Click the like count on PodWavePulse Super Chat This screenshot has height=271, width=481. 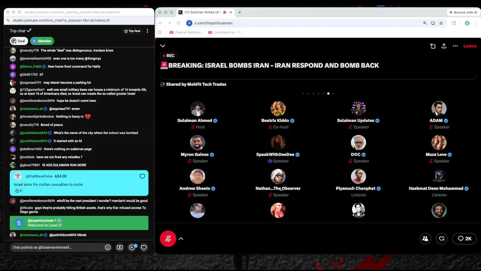click(18, 191)
